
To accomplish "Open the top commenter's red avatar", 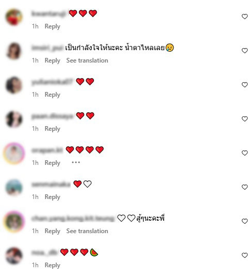I will click(14, 17).
